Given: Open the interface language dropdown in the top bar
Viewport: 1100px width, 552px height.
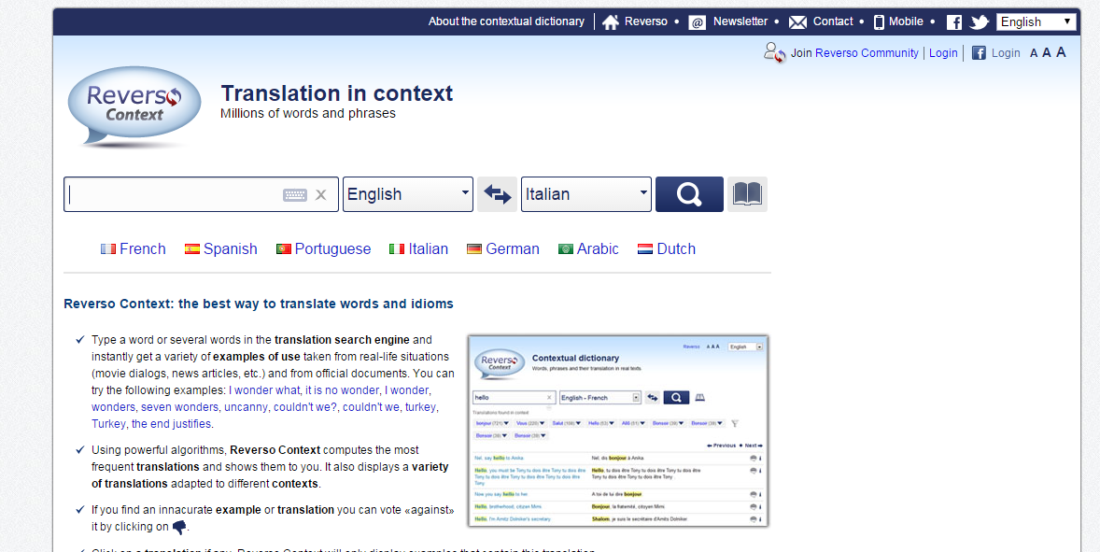Looking at the screenshot, I should coord(1036,21).
